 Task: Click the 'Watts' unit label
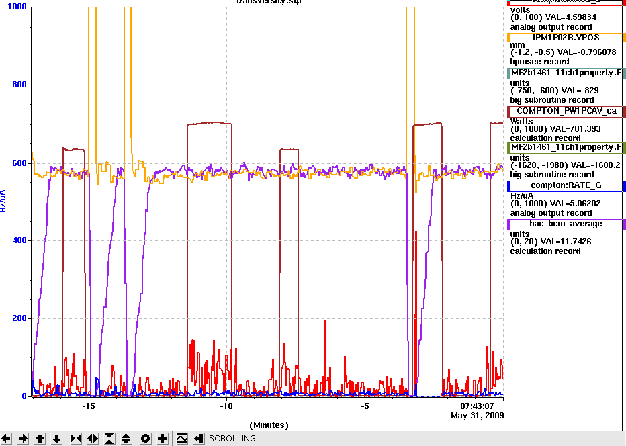coord(521,122)
